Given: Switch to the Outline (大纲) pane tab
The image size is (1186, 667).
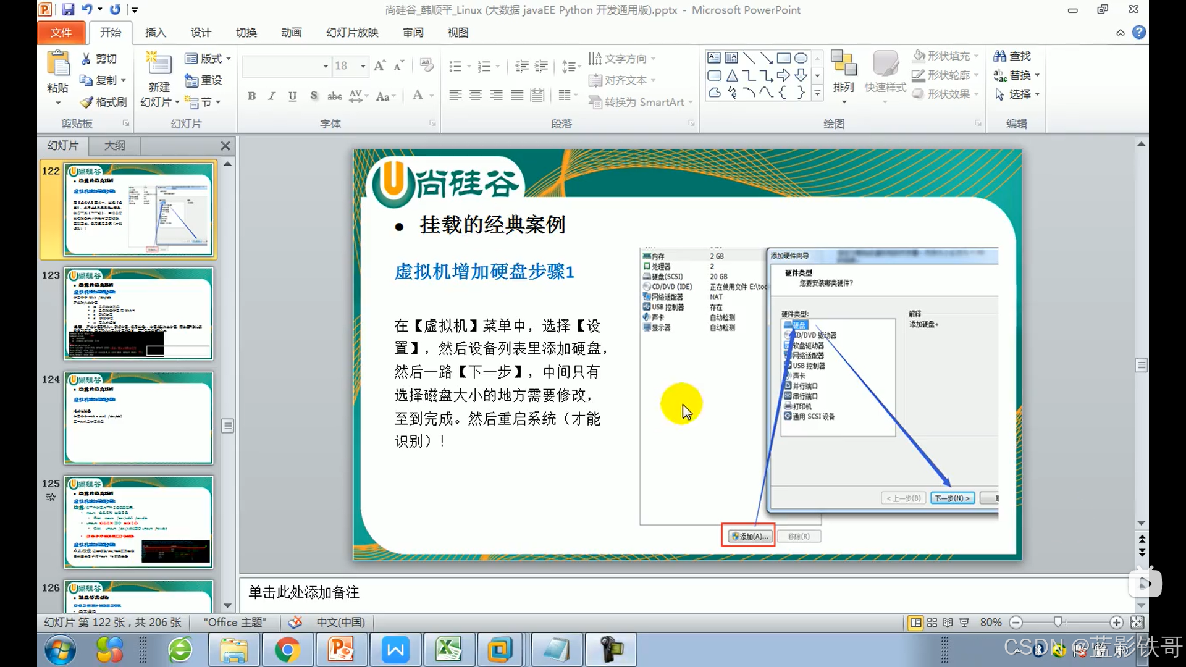Looking at the screenshot, I should (114, 146).
